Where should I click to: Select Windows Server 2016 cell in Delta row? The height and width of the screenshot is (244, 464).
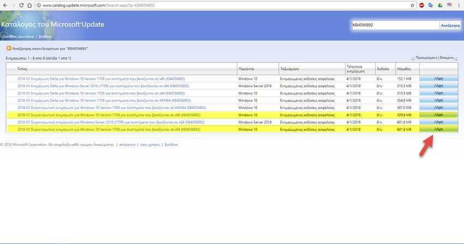click(x=255, y=86)
